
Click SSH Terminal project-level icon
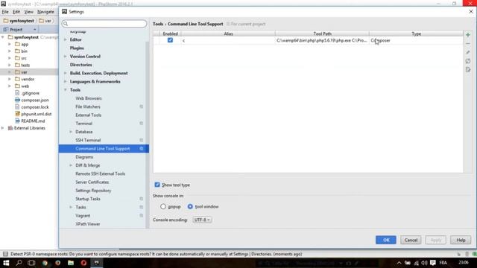point(141,140)
